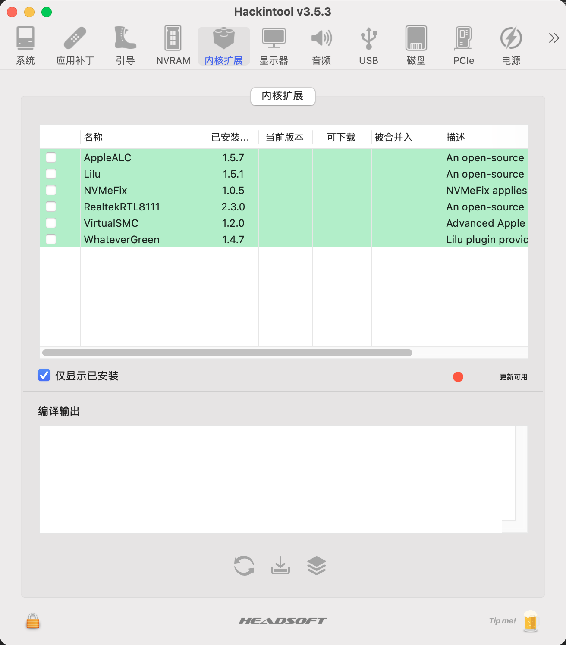The width and height of the screenshot is (566, 645).
Task: Open the NVRAM section
Action: coord(173,46)
